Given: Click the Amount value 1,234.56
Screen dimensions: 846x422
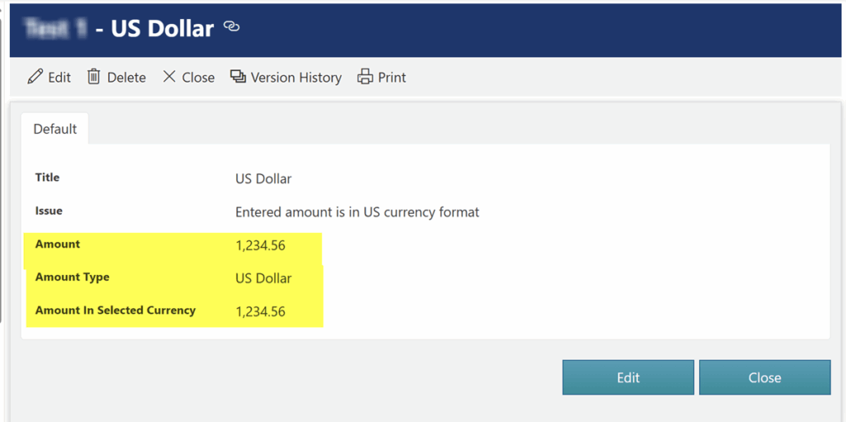Looking at the screenshot, I should pos(260,246).
